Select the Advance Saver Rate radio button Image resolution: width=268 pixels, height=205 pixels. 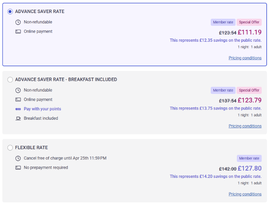[10, 11]
